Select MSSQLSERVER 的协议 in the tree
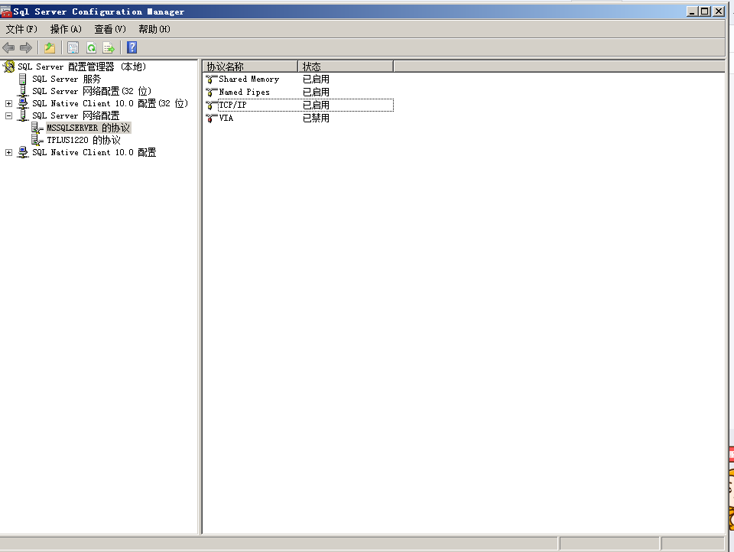This screenshot has width=734, height=552. pos(89,128)
